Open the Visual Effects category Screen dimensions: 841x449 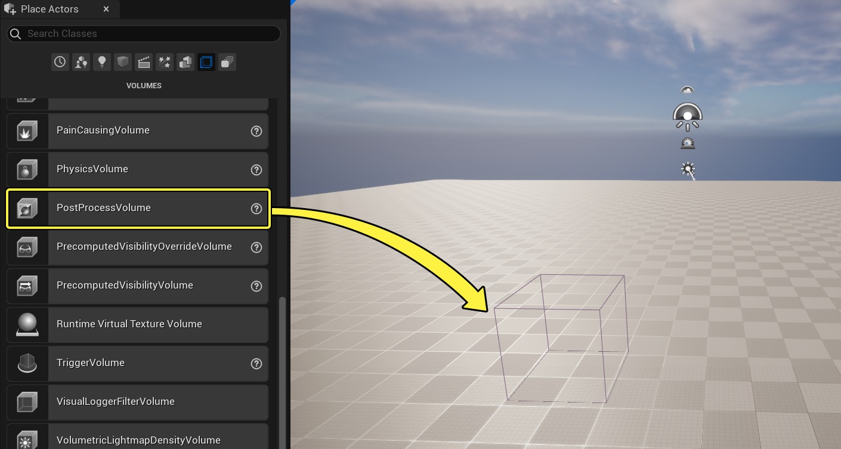[164, 61]
